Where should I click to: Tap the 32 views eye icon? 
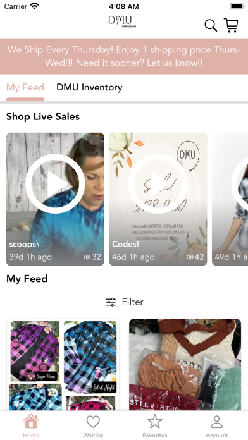click(x=87, y=257)
